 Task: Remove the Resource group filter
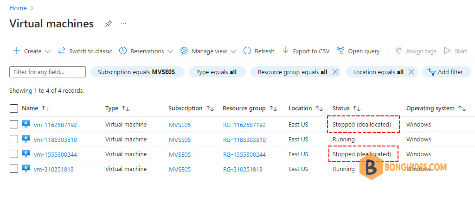point(335,72)
